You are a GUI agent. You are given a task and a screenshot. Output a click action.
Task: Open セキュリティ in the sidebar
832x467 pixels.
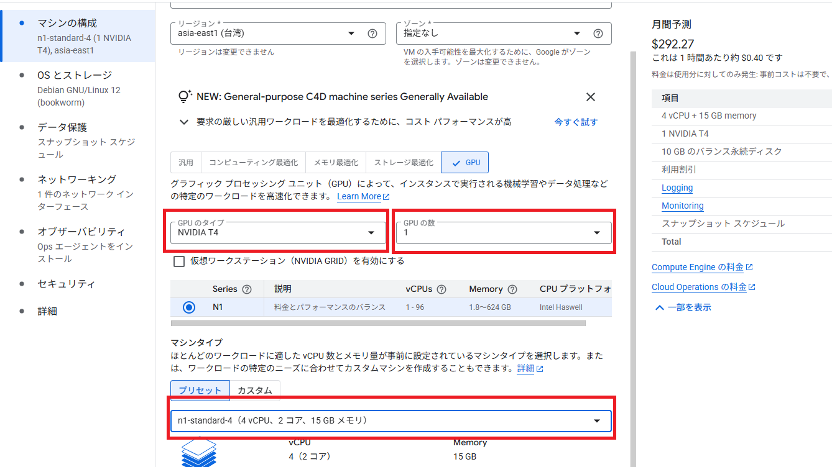[x=78, y=284]
